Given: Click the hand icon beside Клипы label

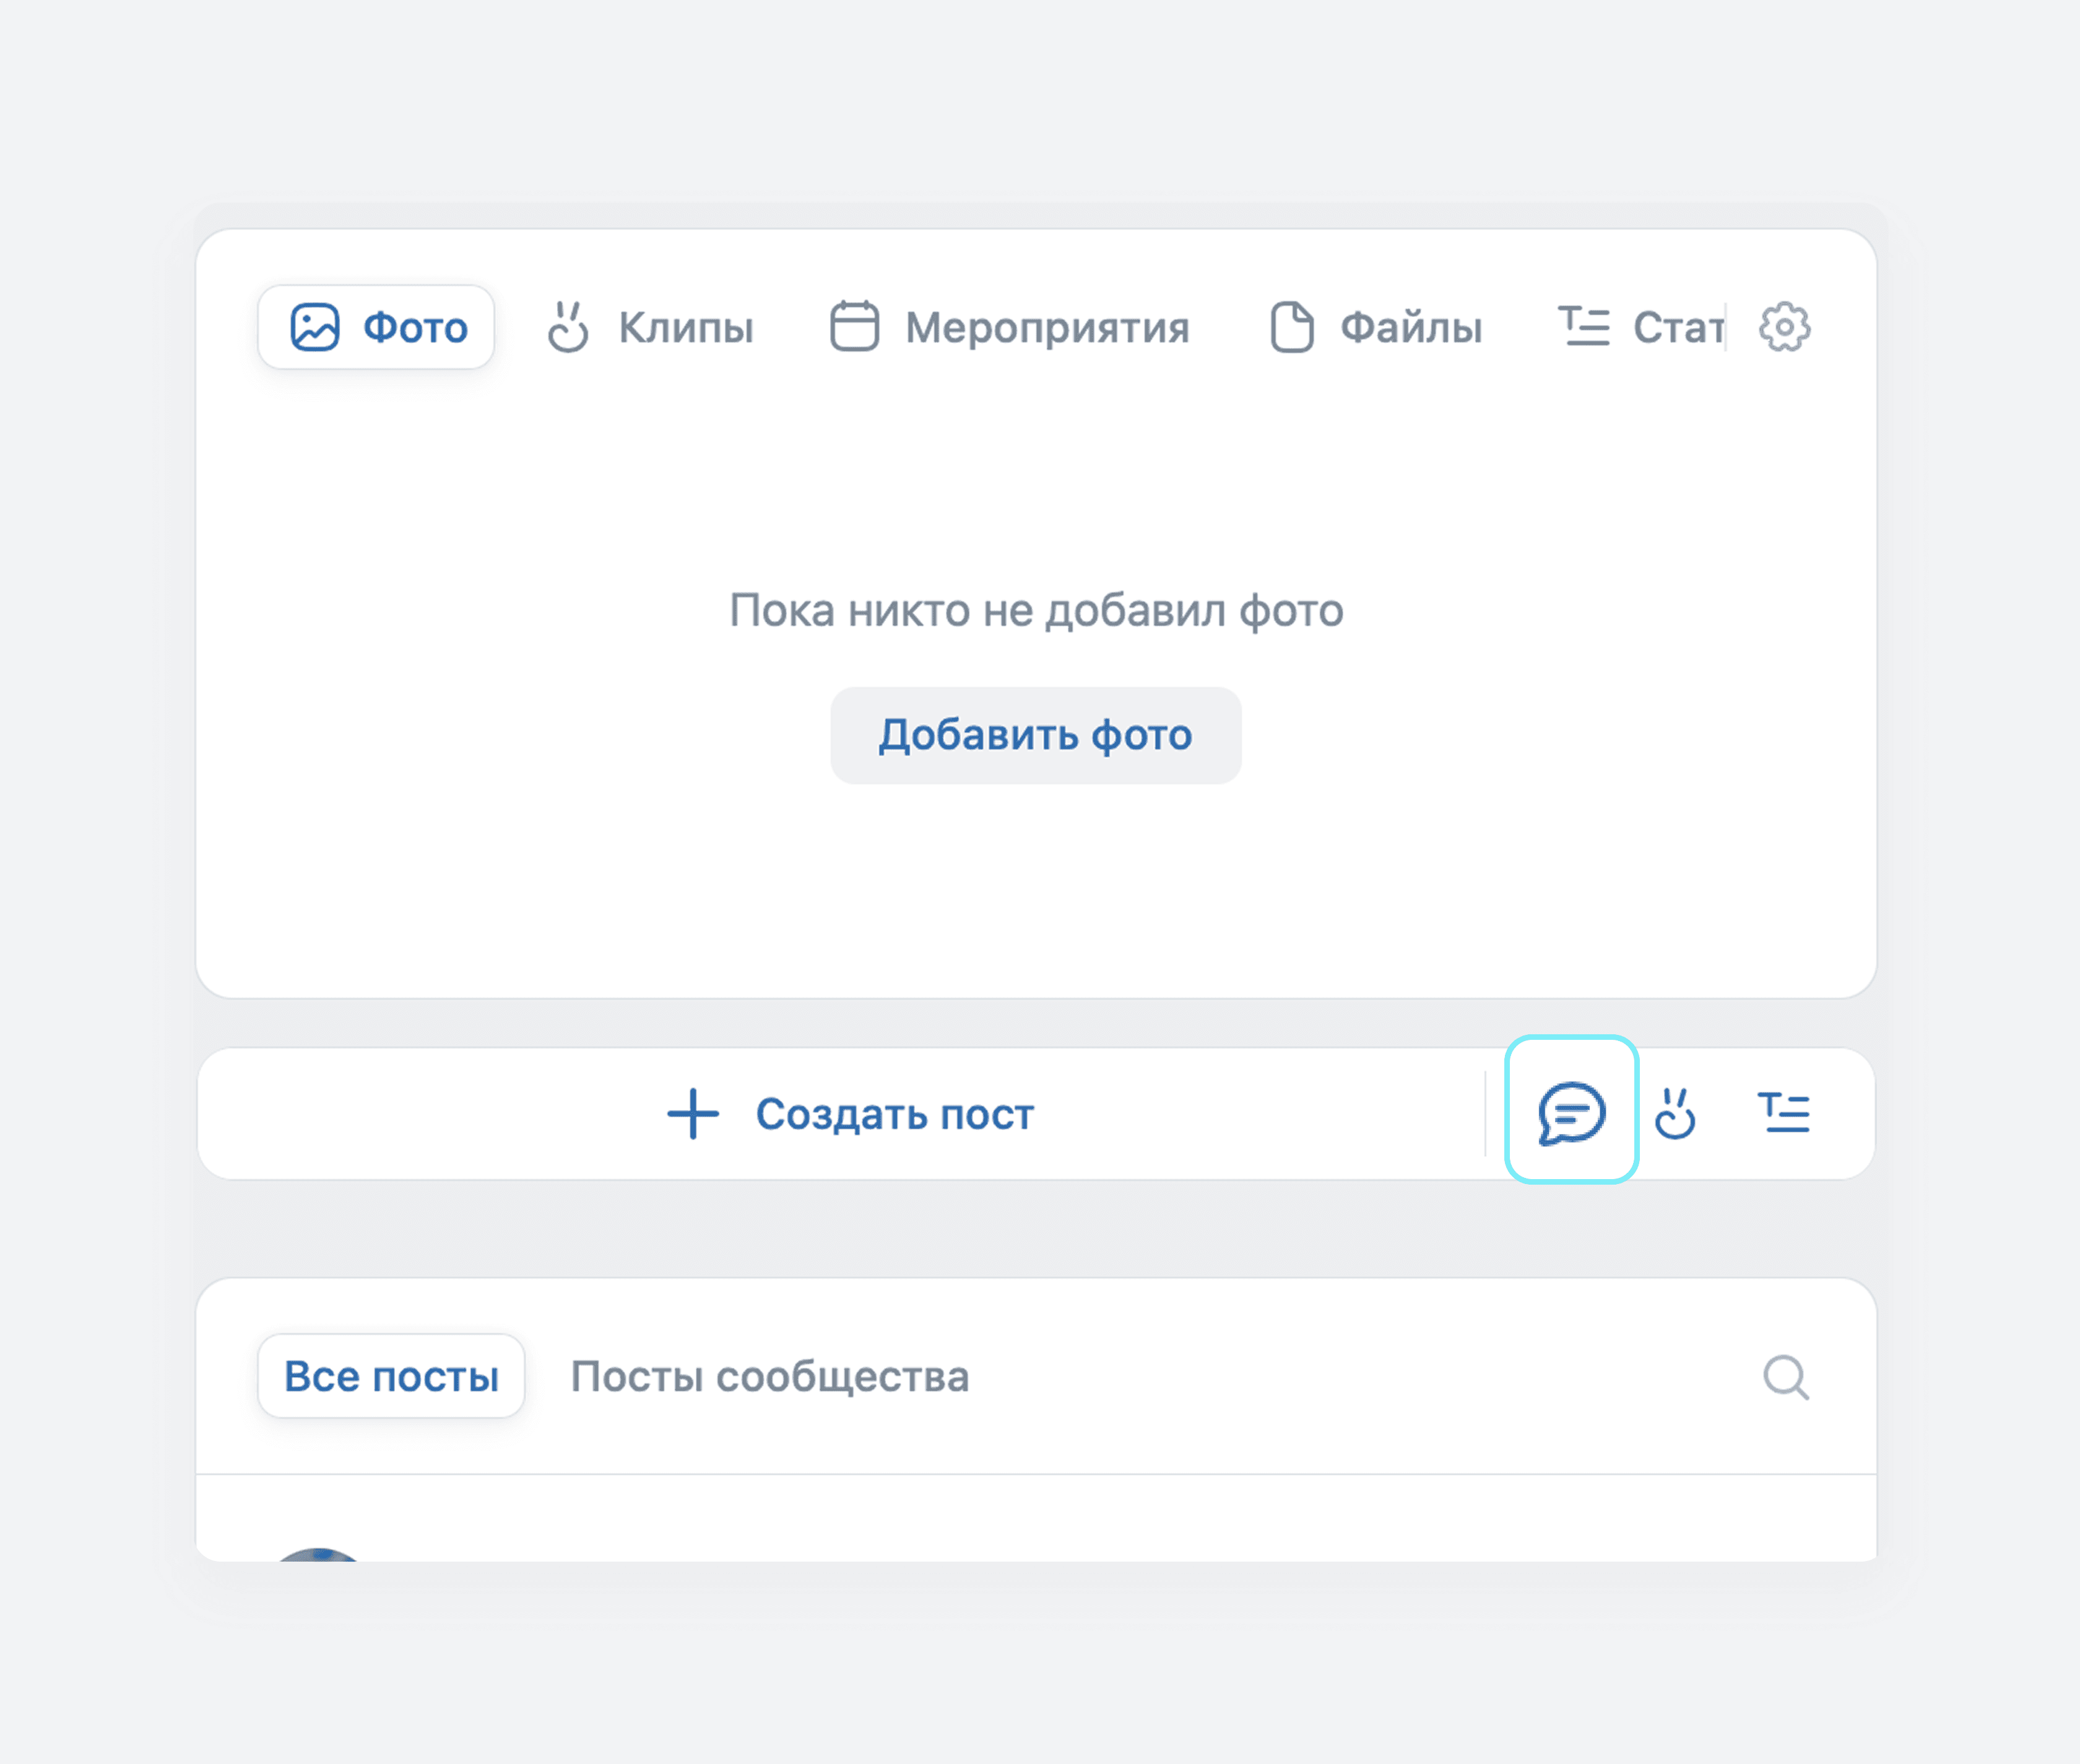Looking at the screenshot, I should (x=568, y=327).
